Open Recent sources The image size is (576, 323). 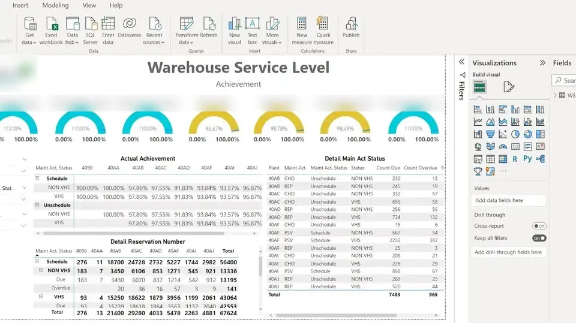(154, 31)
